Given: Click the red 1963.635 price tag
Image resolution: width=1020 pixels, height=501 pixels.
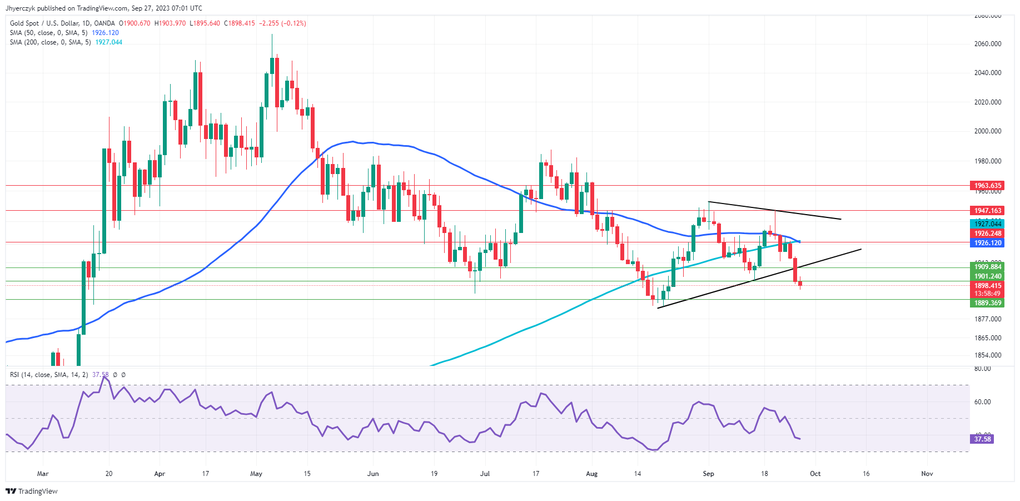Looking at the screenshot, I should point(987,186).
